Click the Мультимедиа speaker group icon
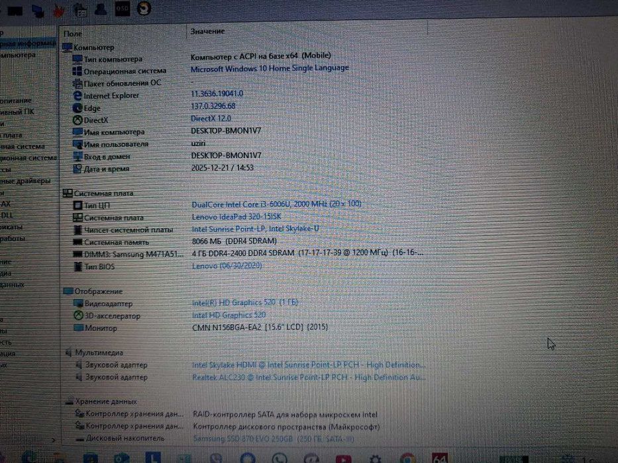 [x=69, y=353]
